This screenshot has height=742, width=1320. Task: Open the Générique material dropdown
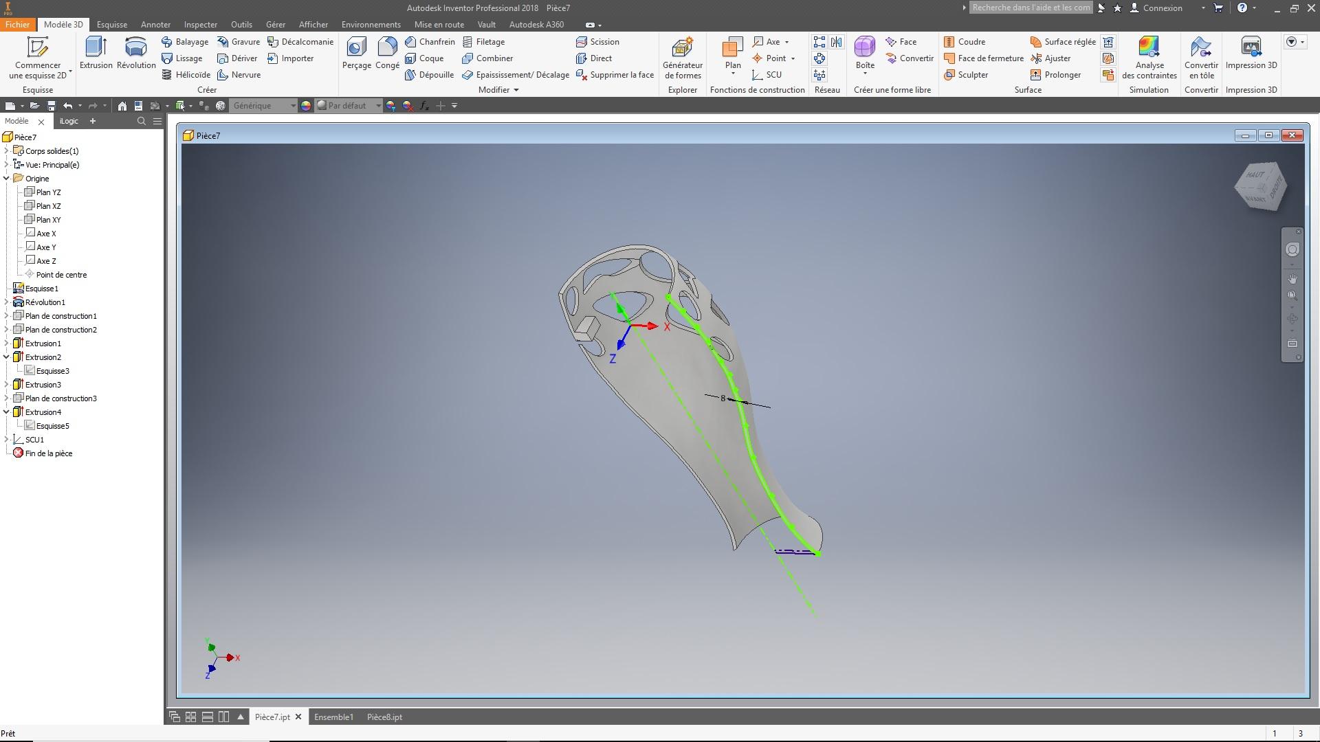293,106
